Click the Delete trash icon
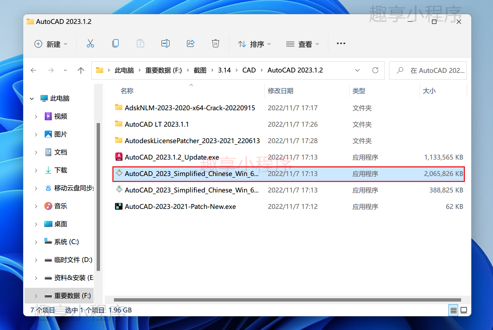This screenshot has height=330, width=493. click(215, 44)
